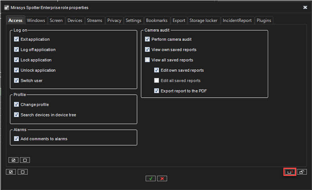The image size is (312, 190).
Task: Click the green checkmark OK button
Action: pos(151,178)
